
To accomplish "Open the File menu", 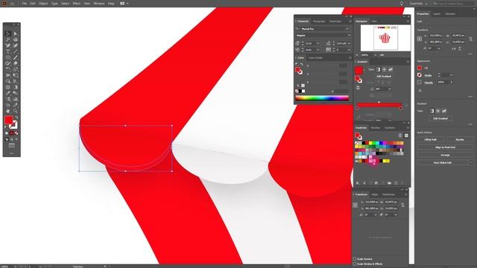I will pos(24,3).
